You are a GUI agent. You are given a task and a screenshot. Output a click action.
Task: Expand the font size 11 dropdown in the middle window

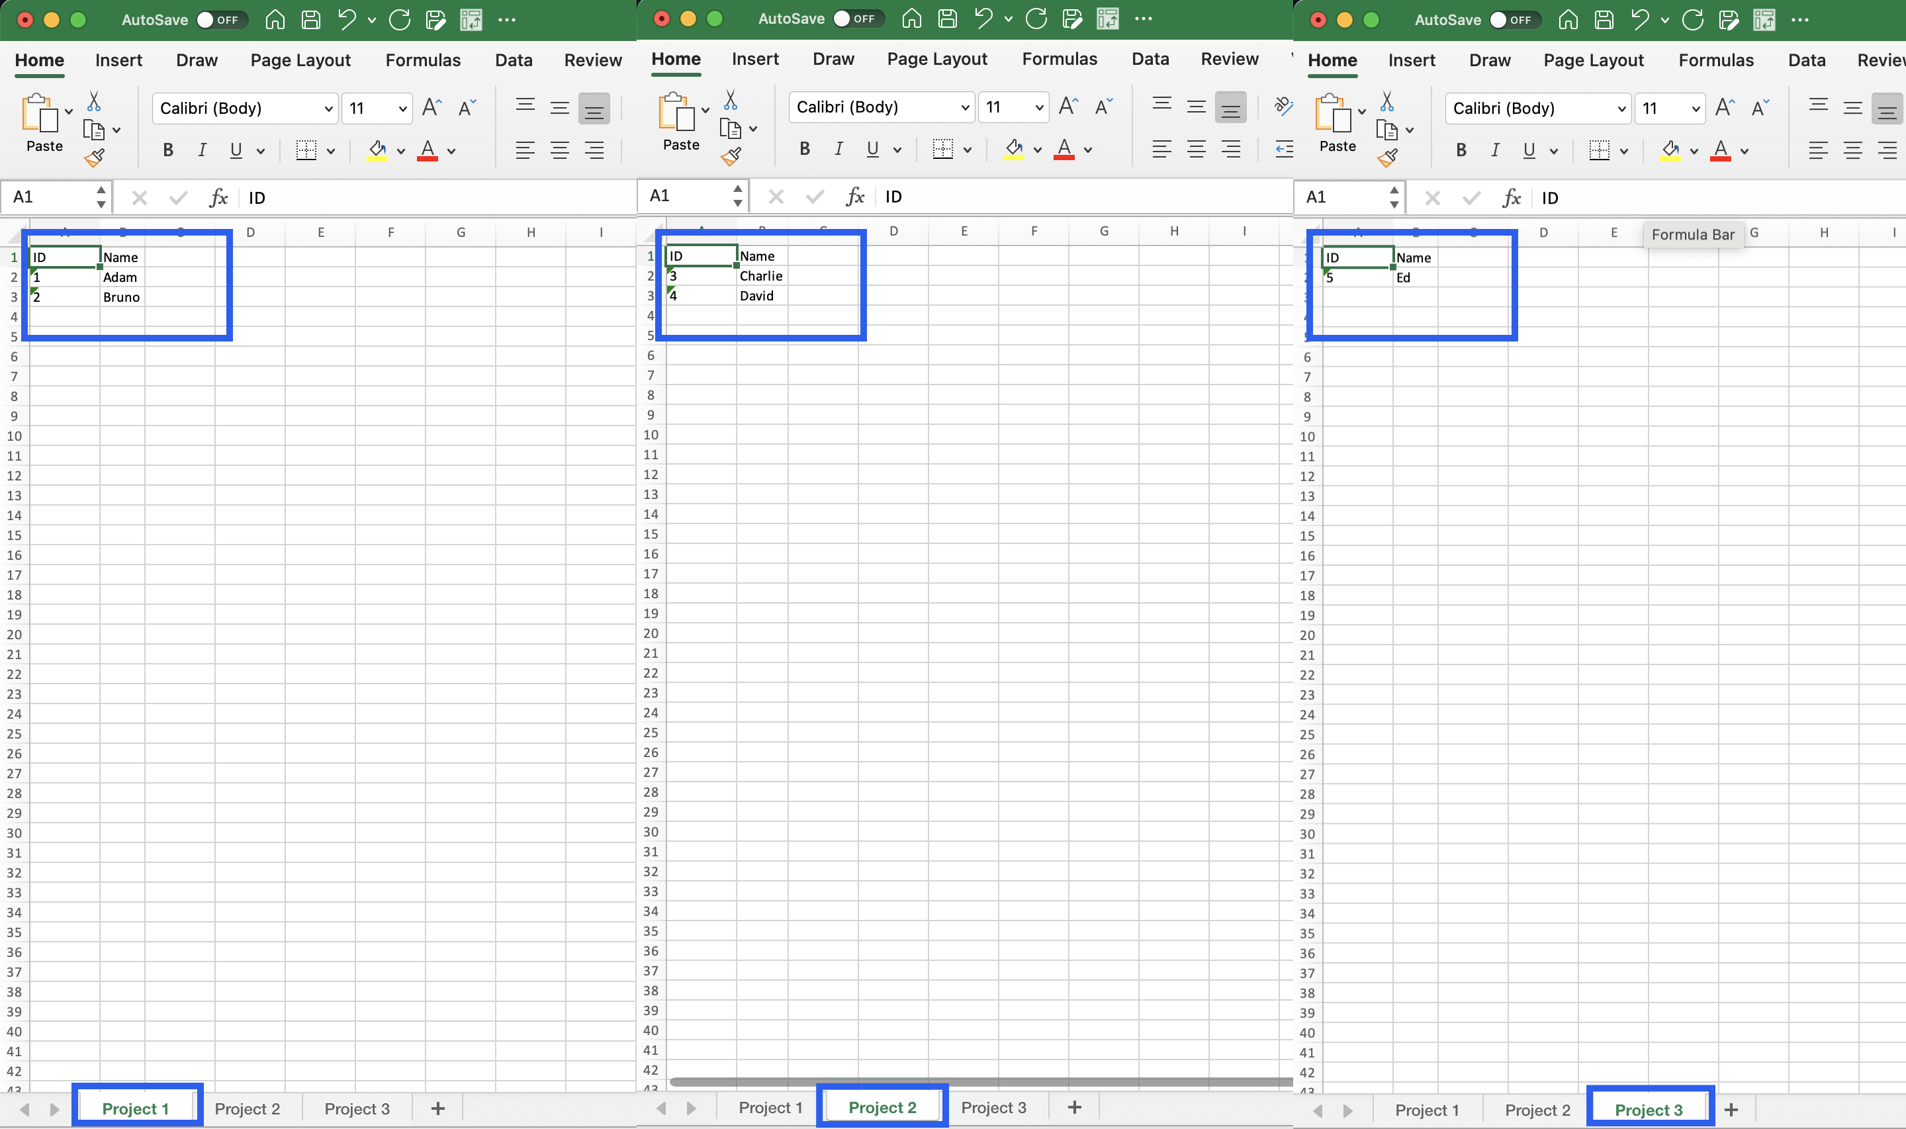tap(1039, 107)
